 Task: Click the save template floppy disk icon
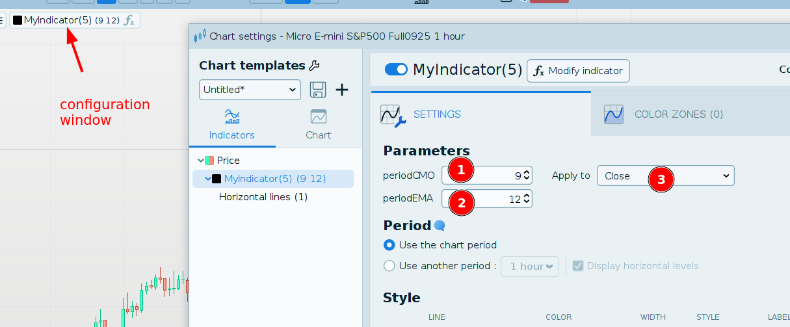click(x=317, y=90)
